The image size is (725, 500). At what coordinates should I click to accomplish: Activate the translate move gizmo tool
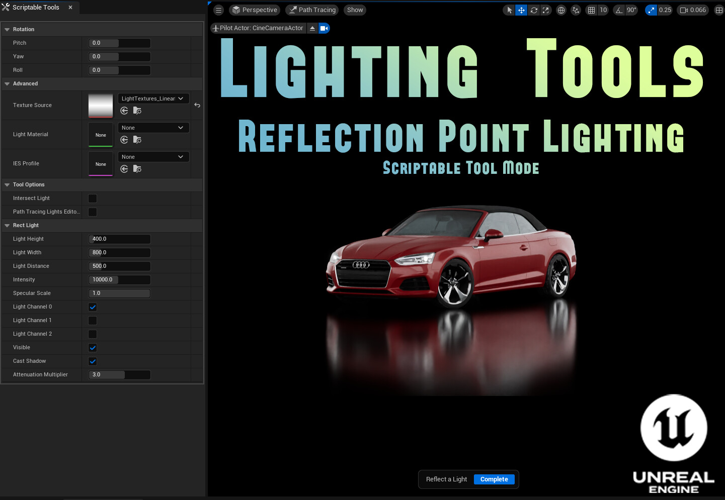tap(521, 10)
